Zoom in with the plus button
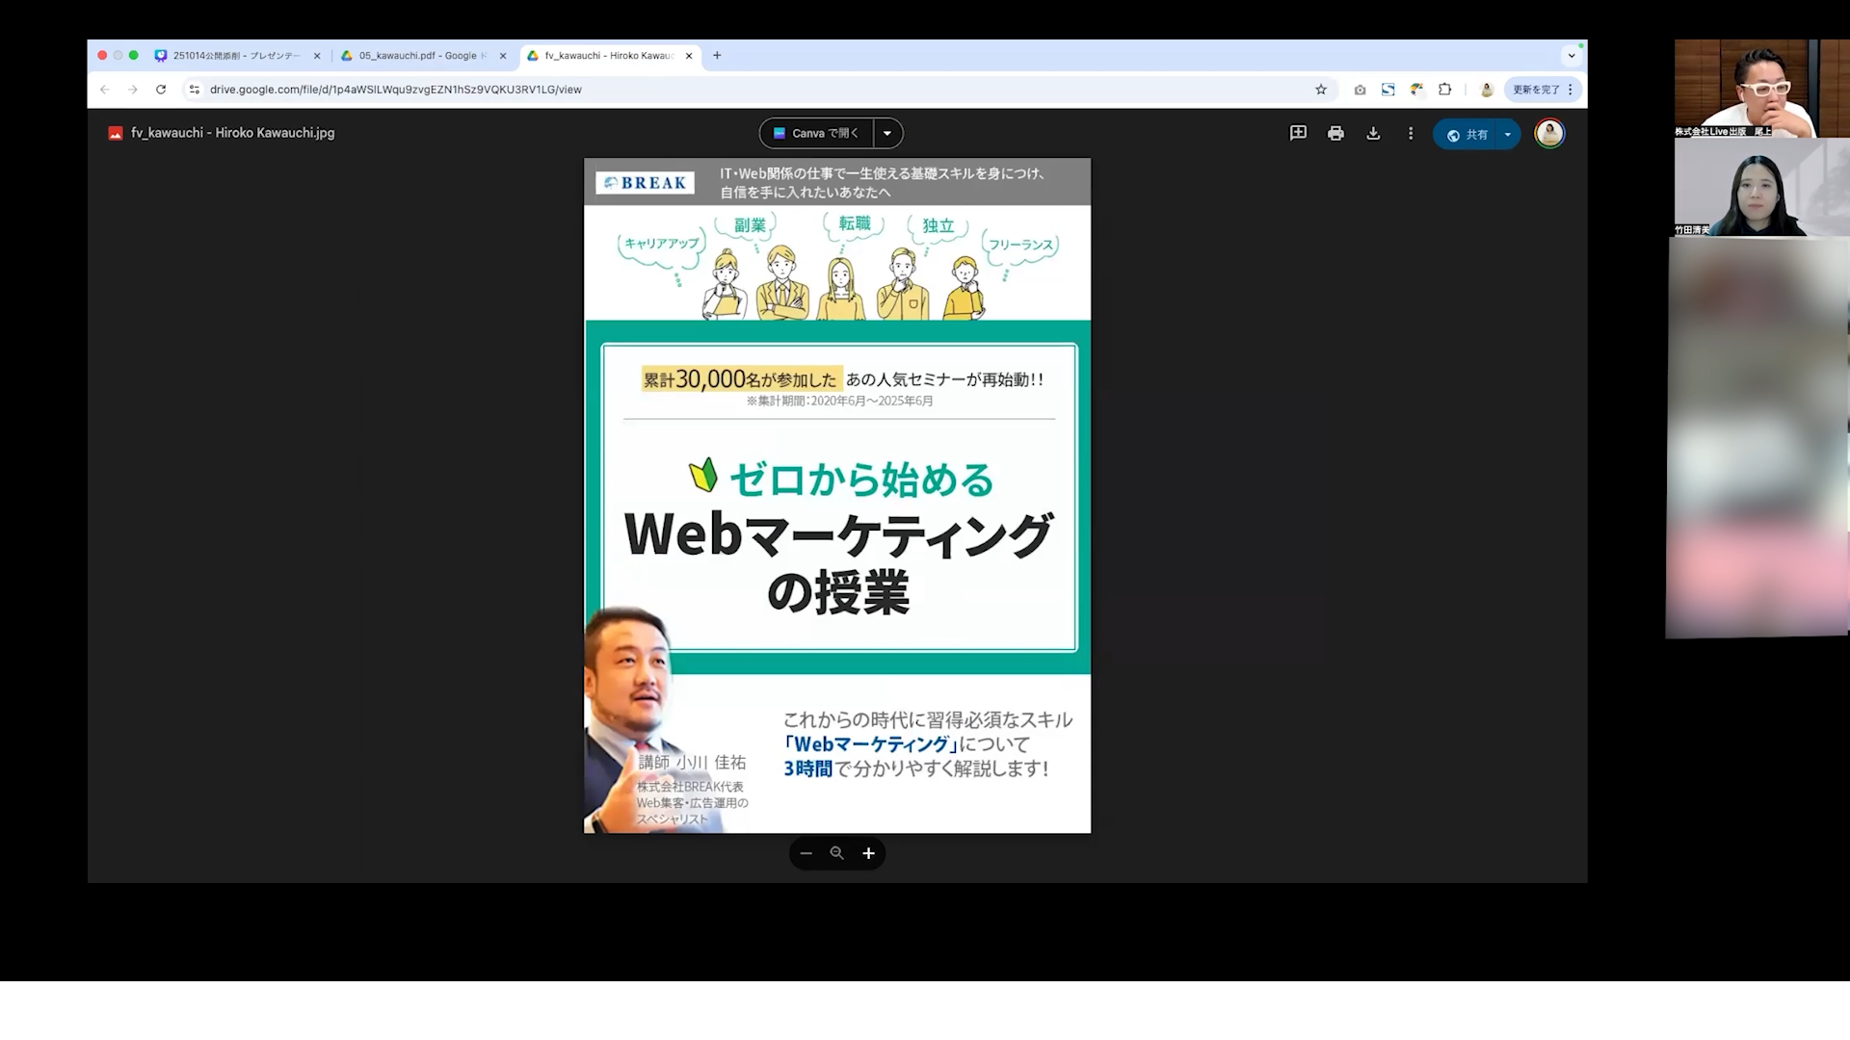This screenshot has width=1850, height=1040. click(x=868, y=853)
